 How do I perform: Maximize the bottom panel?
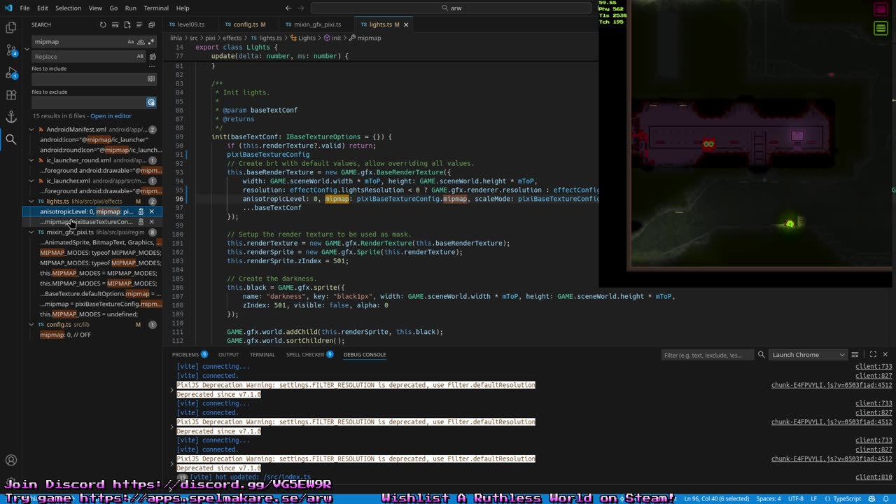pyautogui.click(x=873, y=355)
